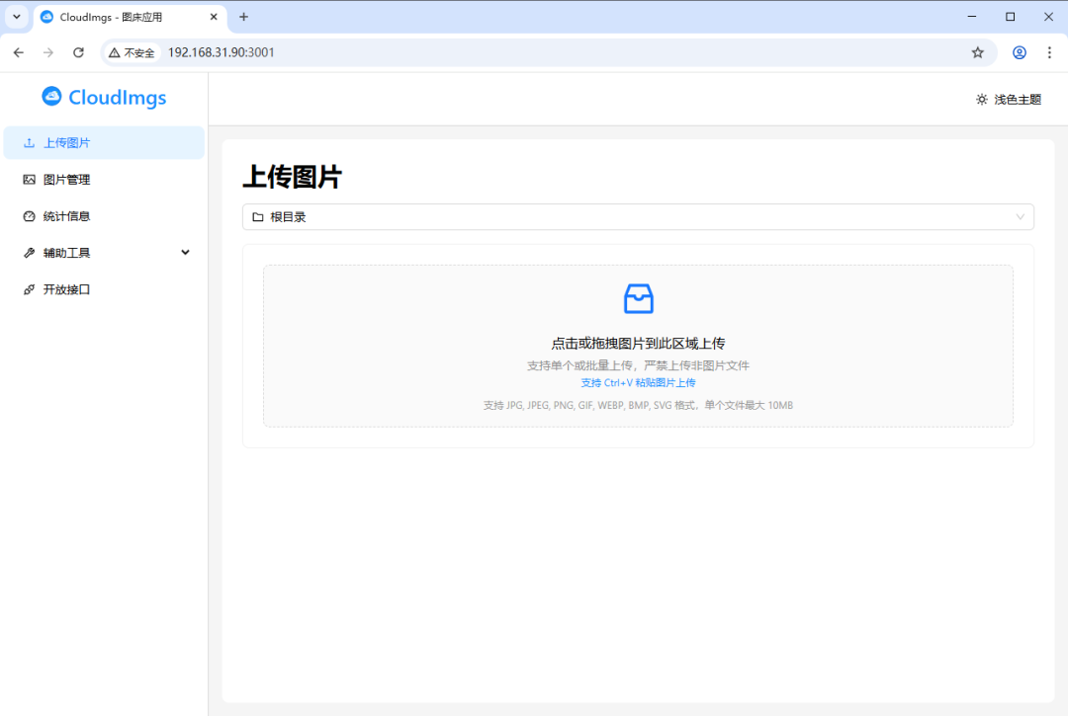The image size is (1068, 716).
Task: Click the inbox upload icon
Action: (638, 298)
